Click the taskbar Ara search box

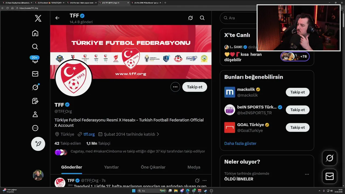[152, 191]
